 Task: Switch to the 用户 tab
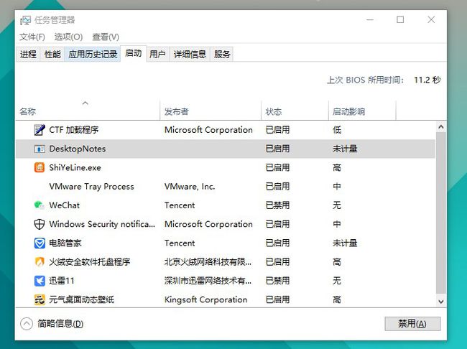coord(157,54)
